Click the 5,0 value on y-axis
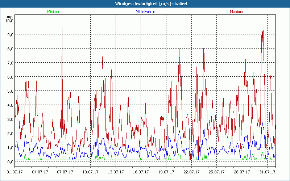Screen dimensions: 290x181 9,91
